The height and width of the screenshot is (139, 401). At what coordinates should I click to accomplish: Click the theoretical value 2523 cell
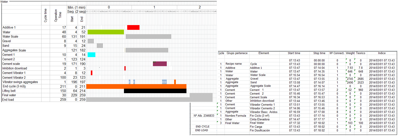pos(361,82)
